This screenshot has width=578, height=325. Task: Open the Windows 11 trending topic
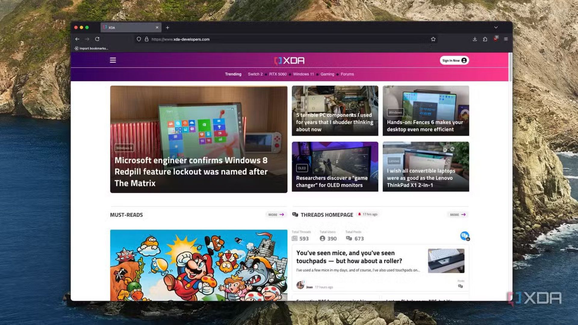tap(303, 74)
